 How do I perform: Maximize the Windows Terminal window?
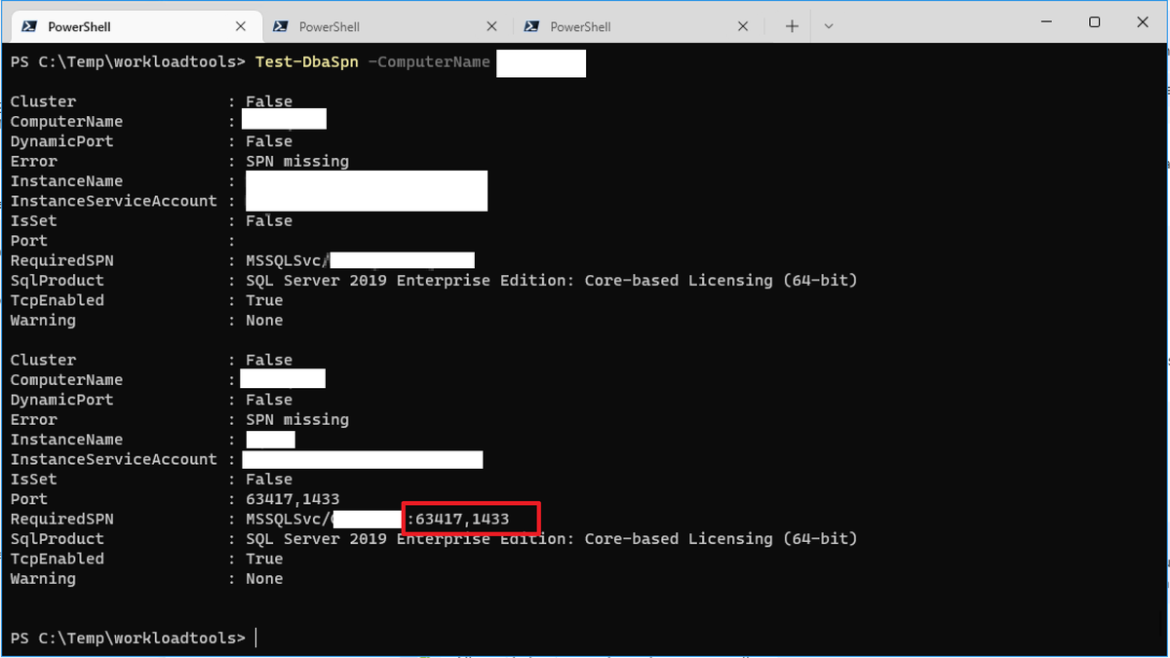point(1095,21)
